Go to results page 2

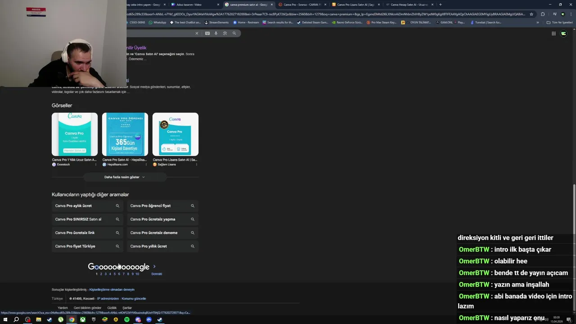[101, 274]
